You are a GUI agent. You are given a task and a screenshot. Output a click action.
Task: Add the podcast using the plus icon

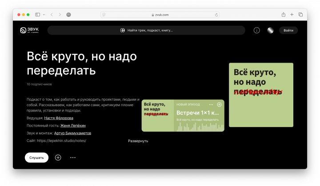tap(58, 158)
